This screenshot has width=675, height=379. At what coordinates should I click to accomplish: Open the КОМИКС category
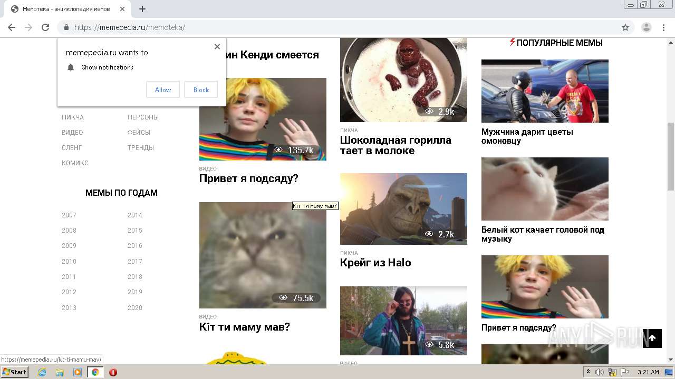point(75,163)
